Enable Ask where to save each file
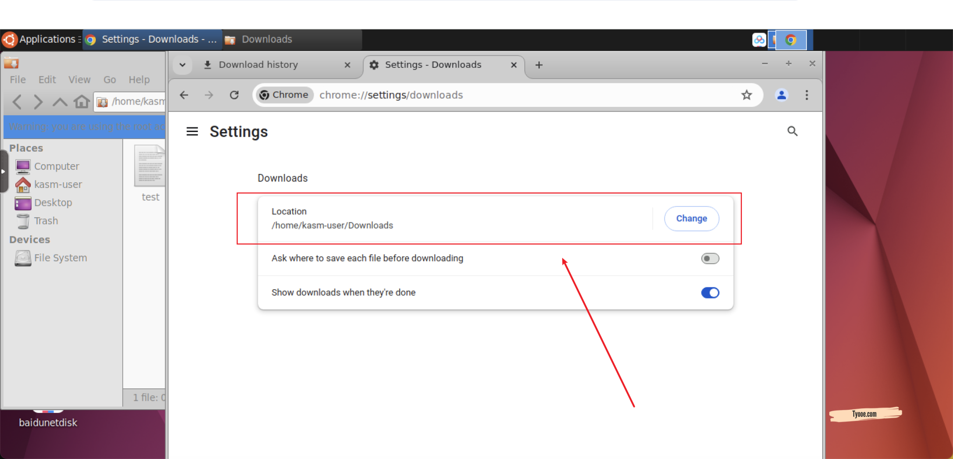953x459 pixels. (x=710, y=259)
